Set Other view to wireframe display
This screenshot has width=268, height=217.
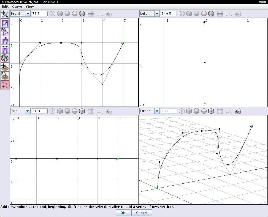pos(182,111)
